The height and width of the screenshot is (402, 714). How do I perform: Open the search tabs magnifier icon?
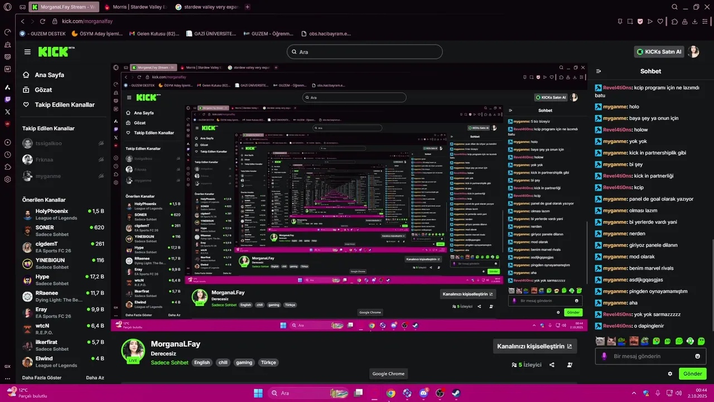point(674,7)
